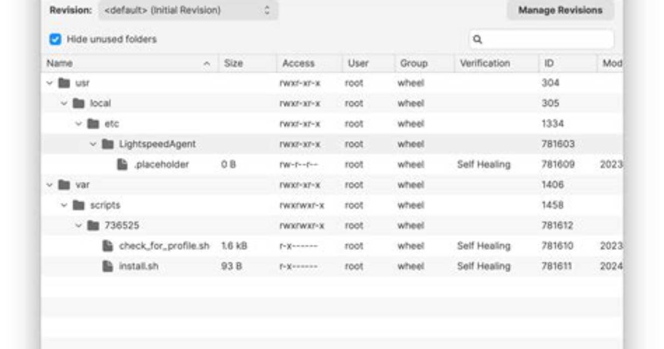
Task: Click r-x------ access in install.sh row
Action: click(299, 266)
